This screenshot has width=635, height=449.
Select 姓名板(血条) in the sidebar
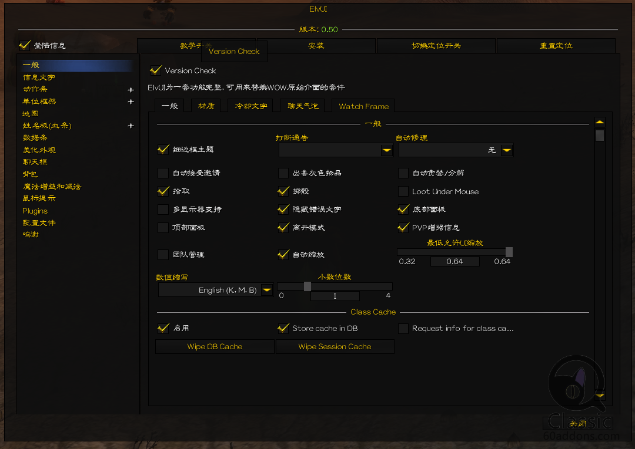(x=47, y=126)
